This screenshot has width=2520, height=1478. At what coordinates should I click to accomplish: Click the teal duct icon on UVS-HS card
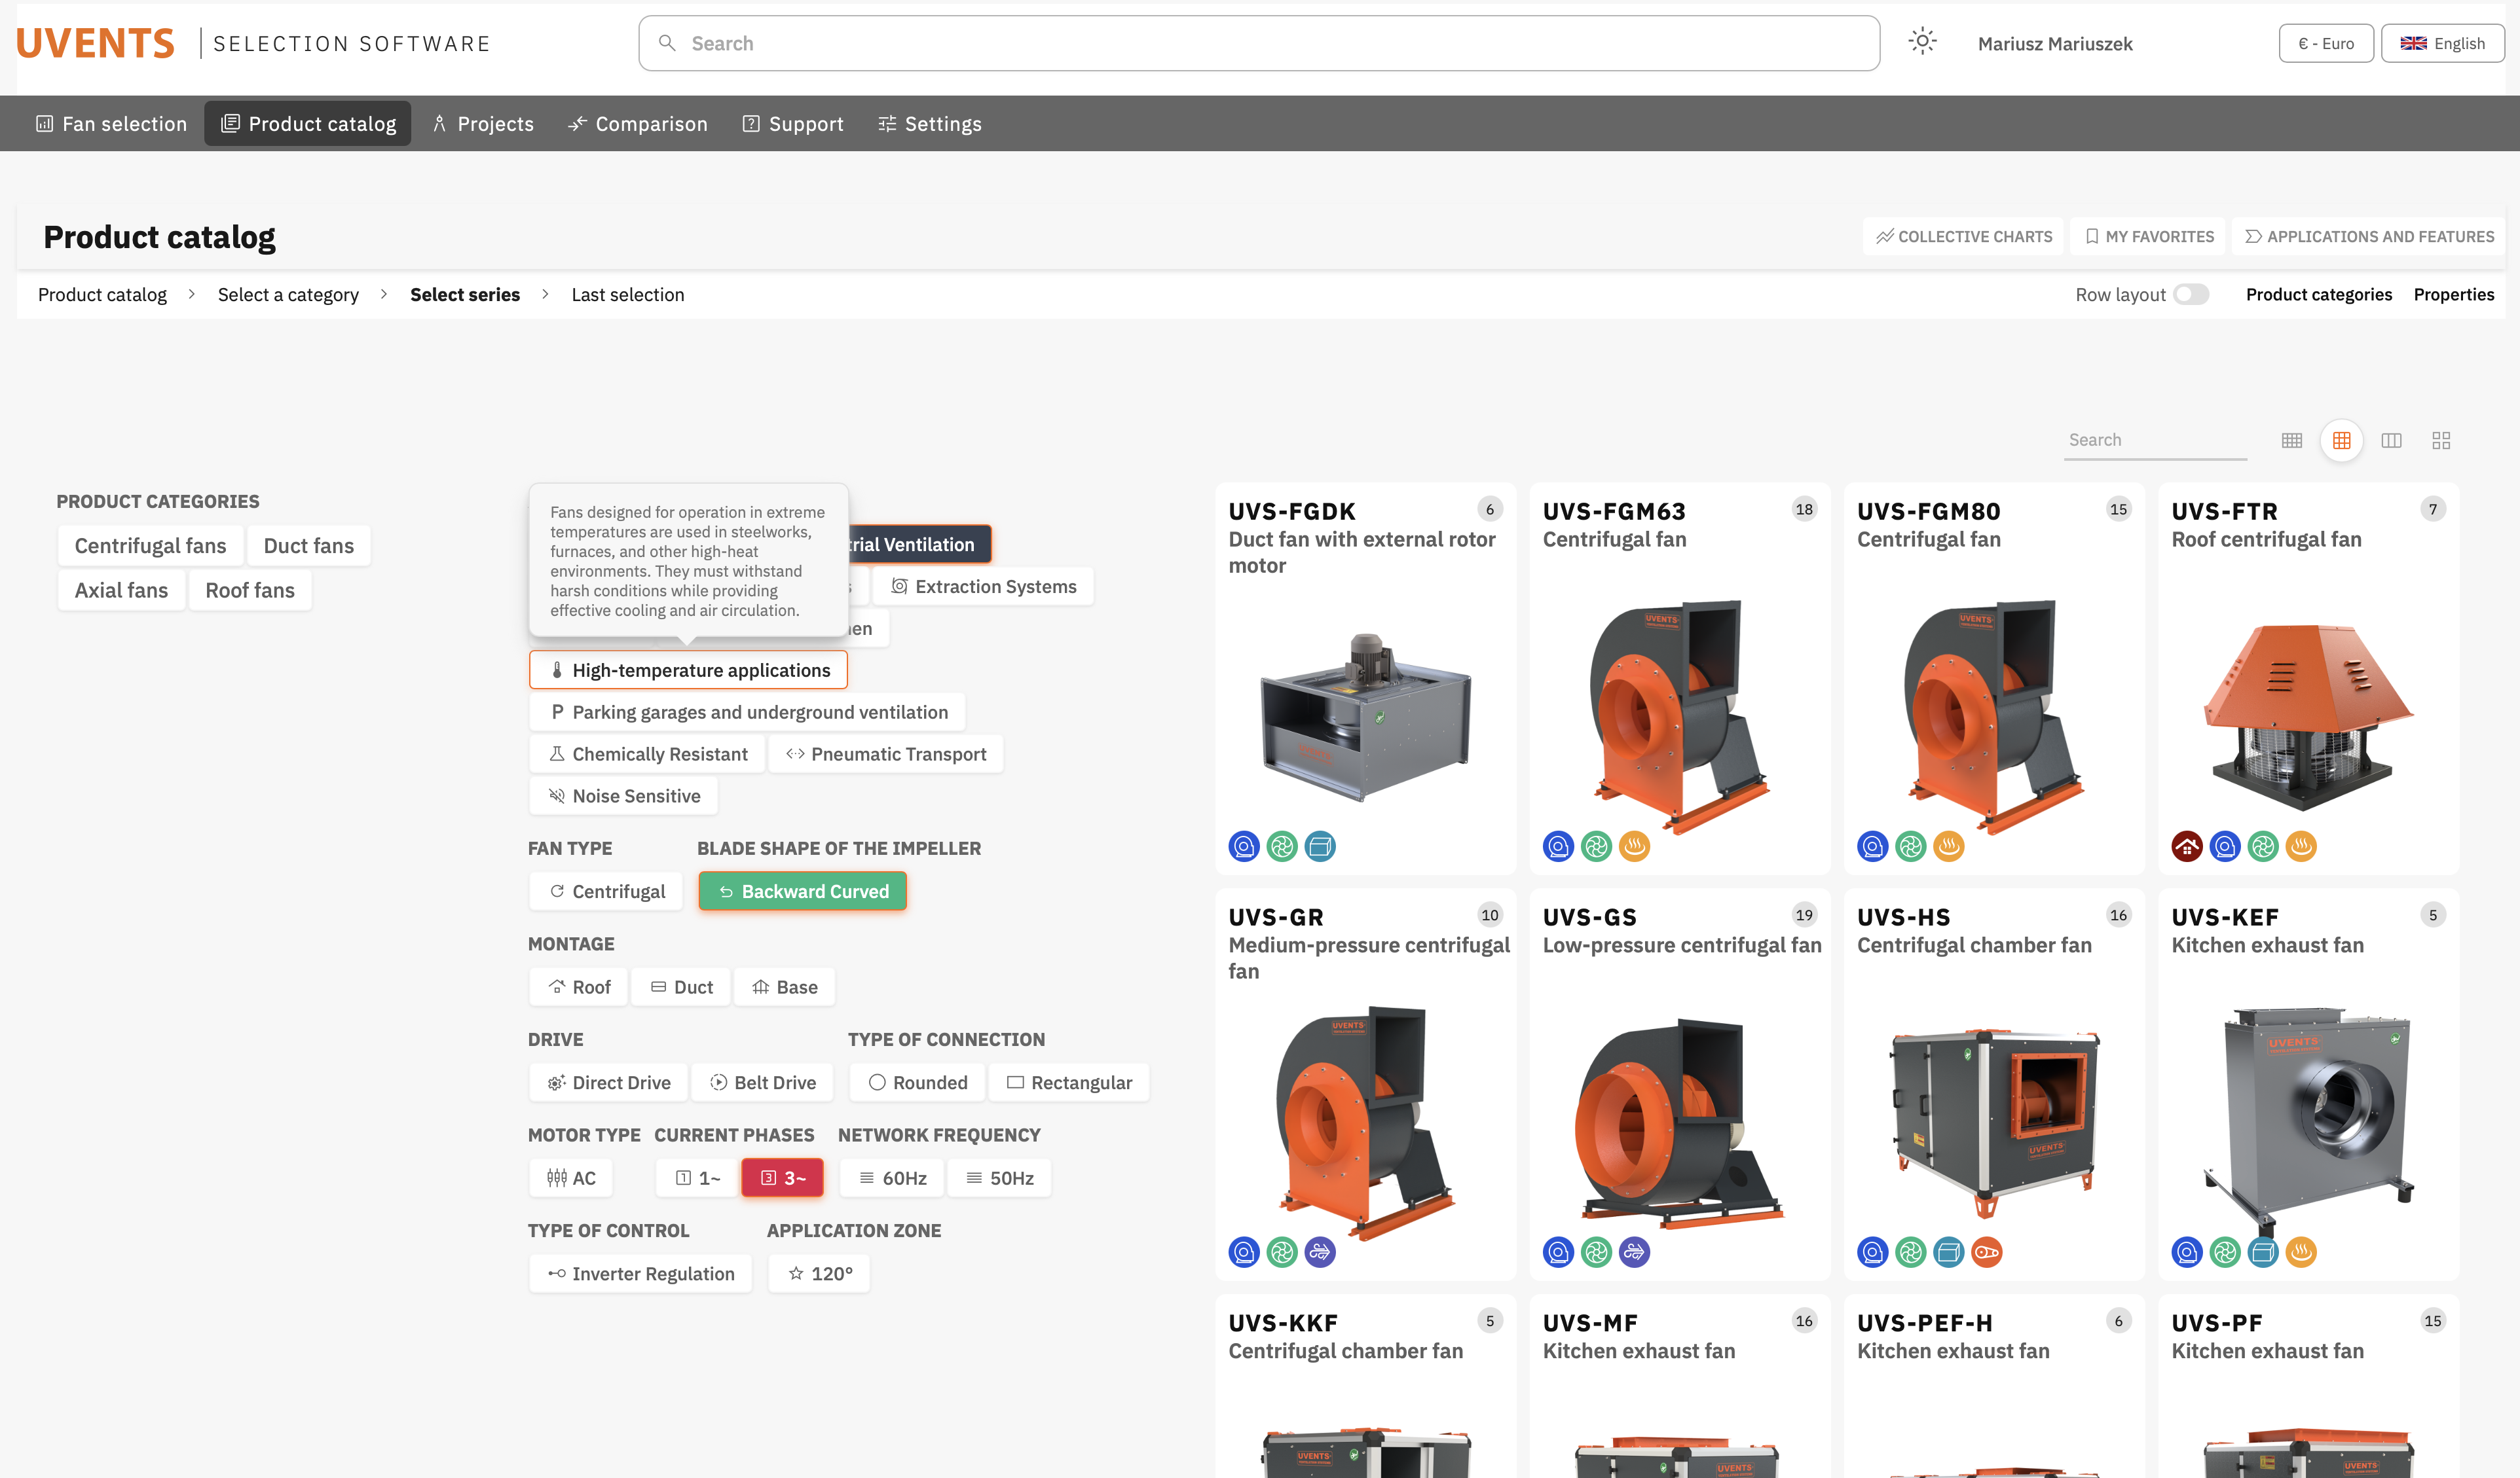[1949, 1252]
